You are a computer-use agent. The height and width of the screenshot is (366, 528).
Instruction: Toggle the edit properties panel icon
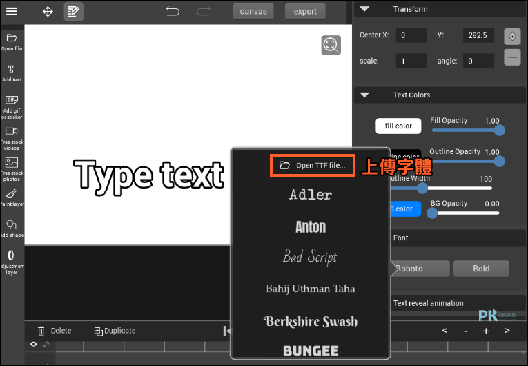tap(73, 12)
